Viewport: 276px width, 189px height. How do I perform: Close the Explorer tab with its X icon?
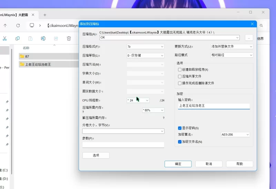[33, 15]
